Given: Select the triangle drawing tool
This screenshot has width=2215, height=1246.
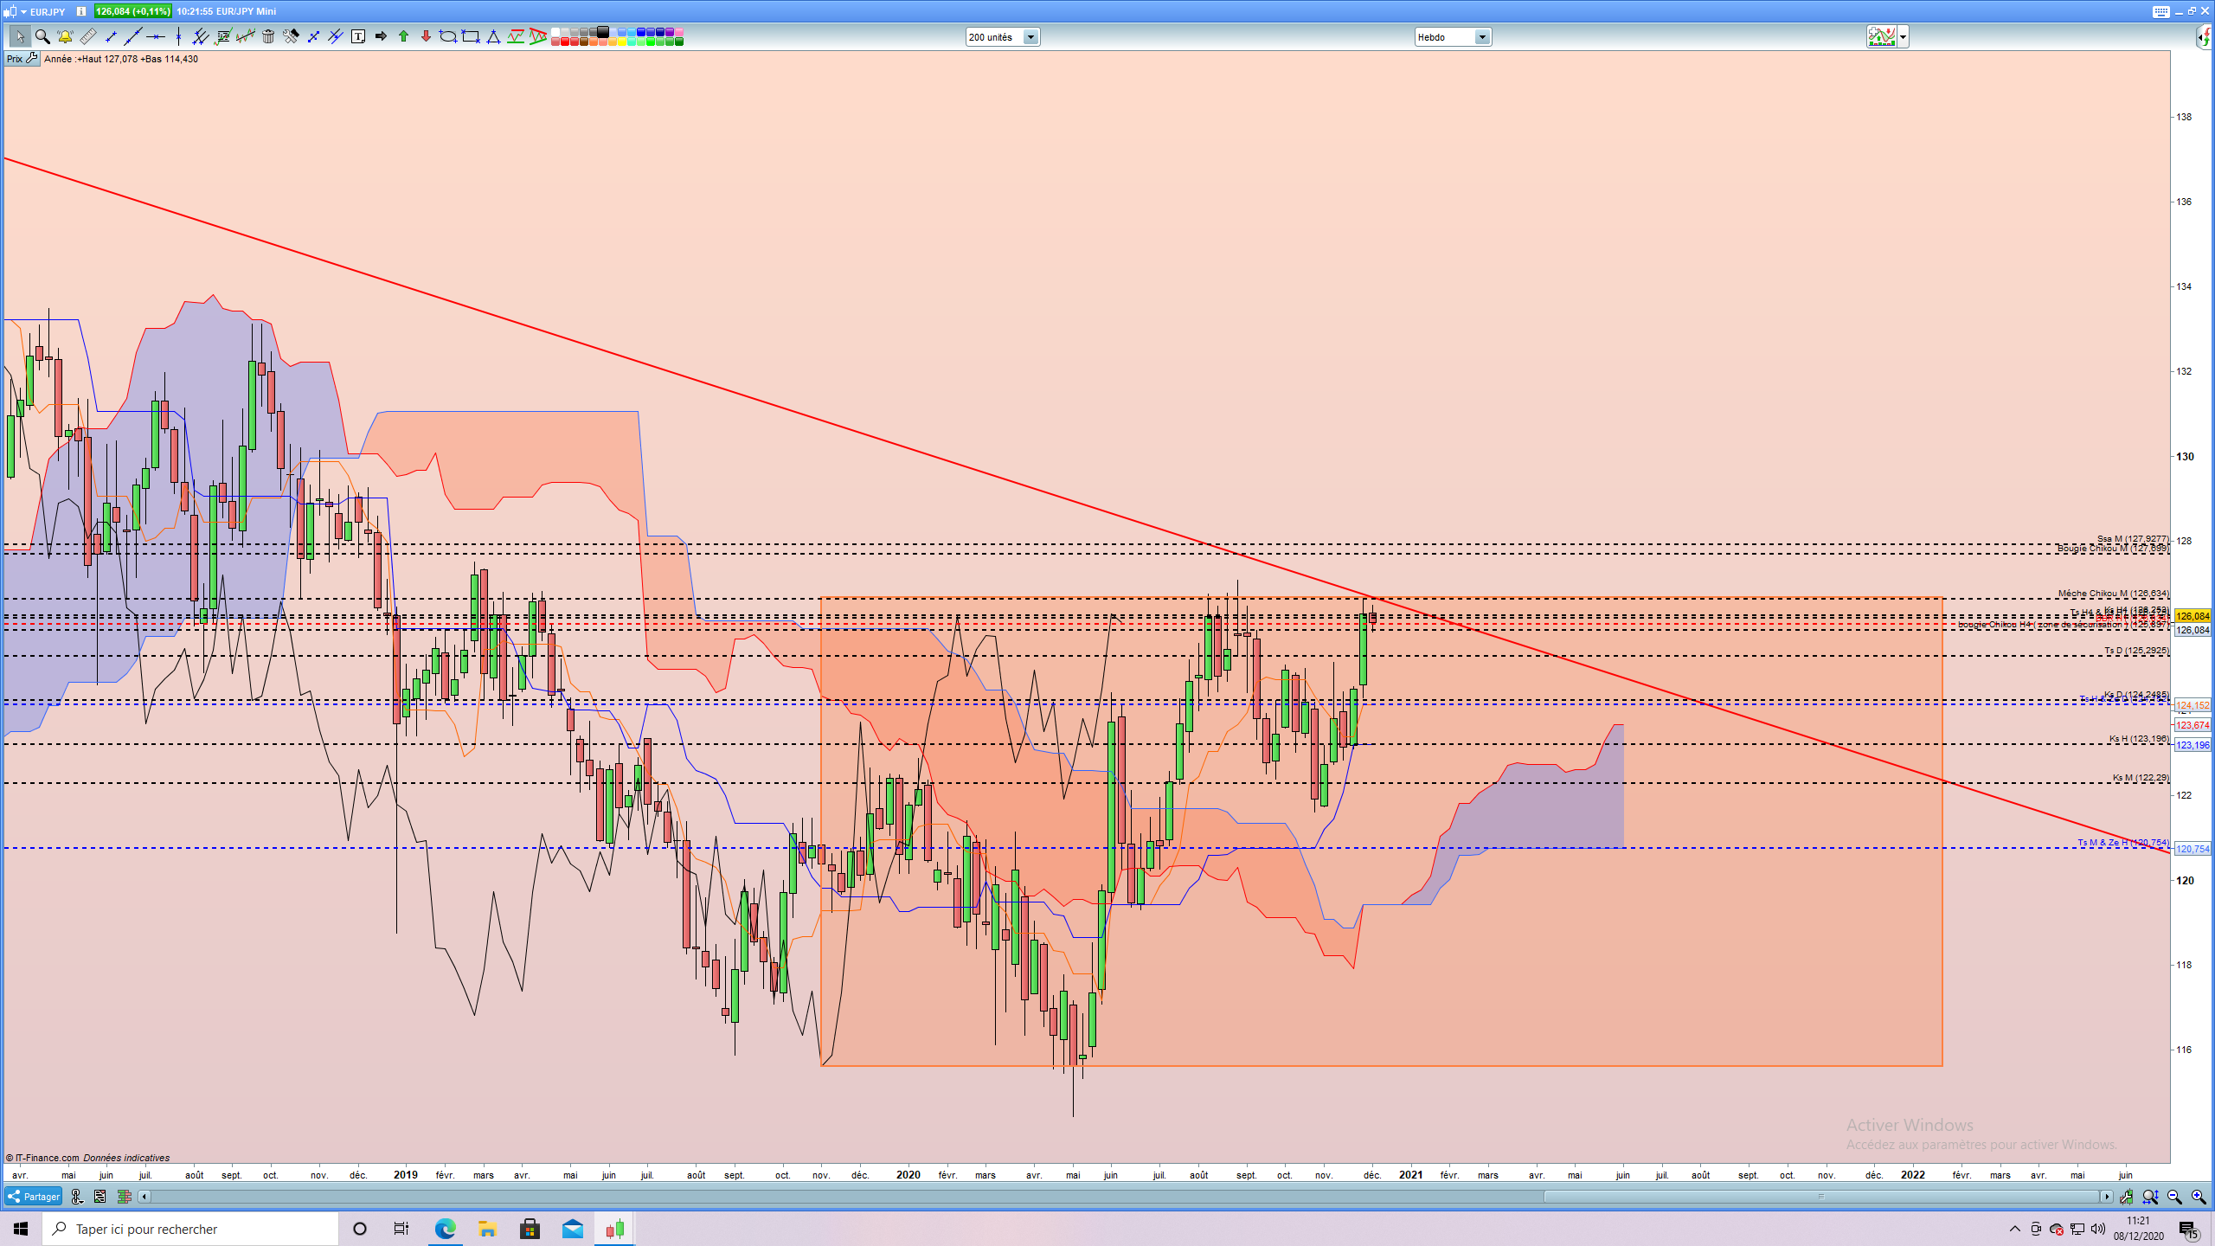Looking at the screenshot, I should point(493,36).
